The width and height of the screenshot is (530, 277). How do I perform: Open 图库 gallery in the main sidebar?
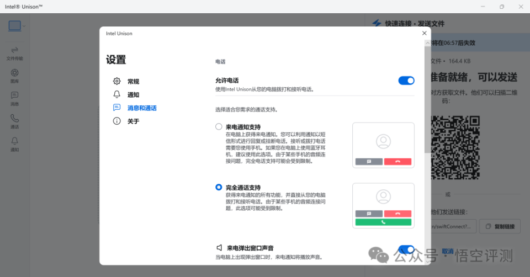(x=14, y=76)
